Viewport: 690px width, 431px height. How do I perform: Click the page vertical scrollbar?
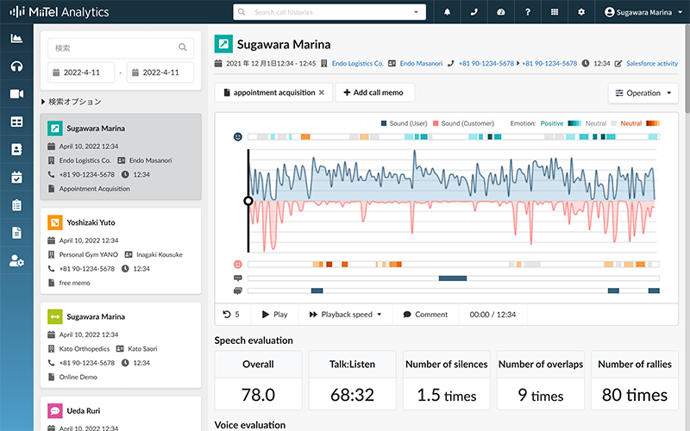(687, 68)
